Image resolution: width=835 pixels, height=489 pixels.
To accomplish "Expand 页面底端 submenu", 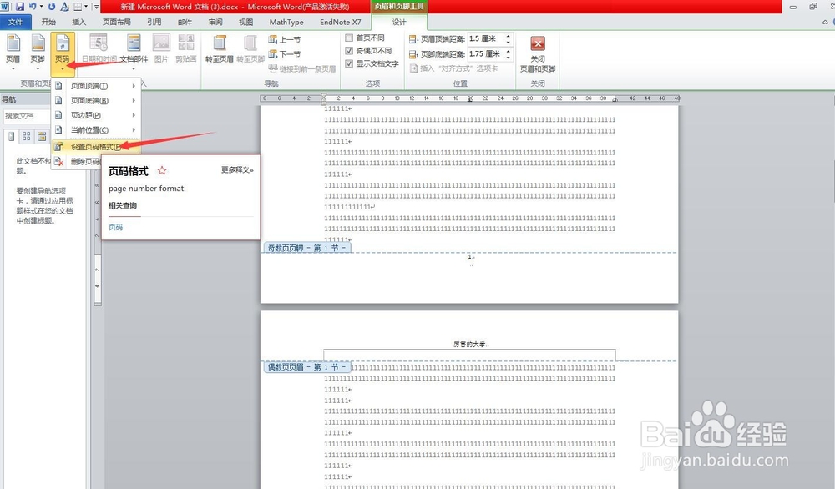I will (96, 101).
